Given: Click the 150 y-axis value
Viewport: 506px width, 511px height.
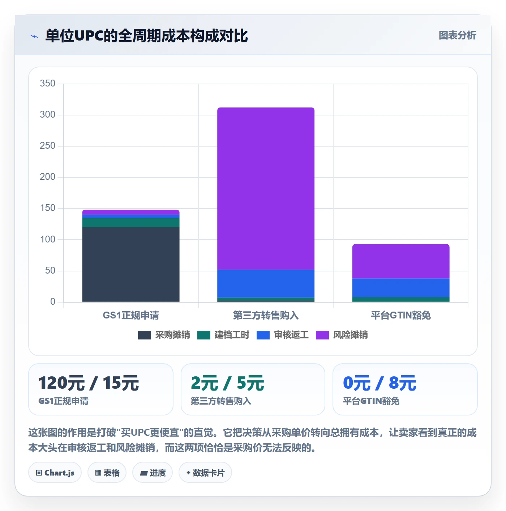Looking at the screenshot, I should 48,208.
